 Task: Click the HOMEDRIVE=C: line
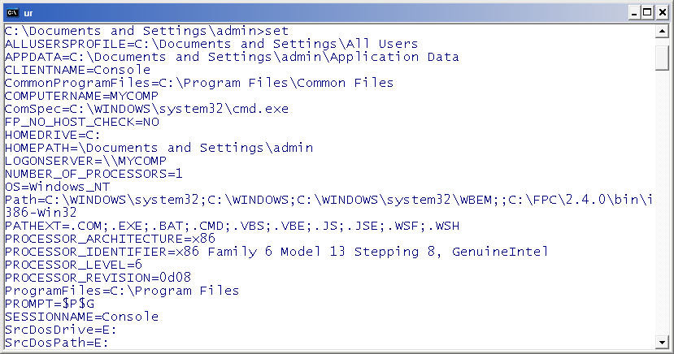coord(53,135)
